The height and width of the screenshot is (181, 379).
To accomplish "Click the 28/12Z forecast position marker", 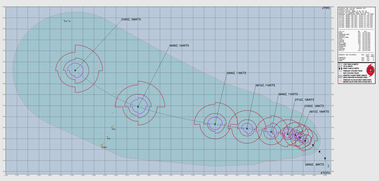I will click(x=247, y=129).
